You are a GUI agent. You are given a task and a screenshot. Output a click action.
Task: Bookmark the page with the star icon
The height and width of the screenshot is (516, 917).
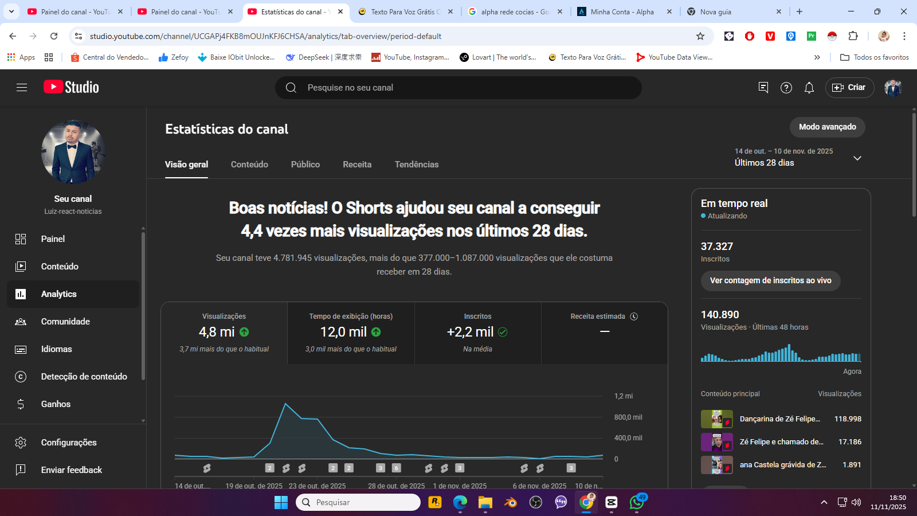click(x=700, y=36)
